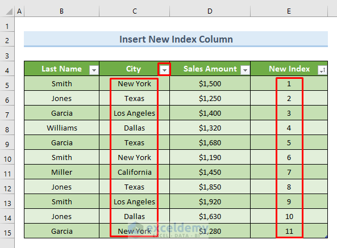Viewport: 337px width, 248px height.
Task: Open the New Index sort dropdown
Action: click(322, 70)
